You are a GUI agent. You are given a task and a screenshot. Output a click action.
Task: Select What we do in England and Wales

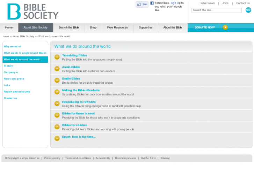coord(25,53)
